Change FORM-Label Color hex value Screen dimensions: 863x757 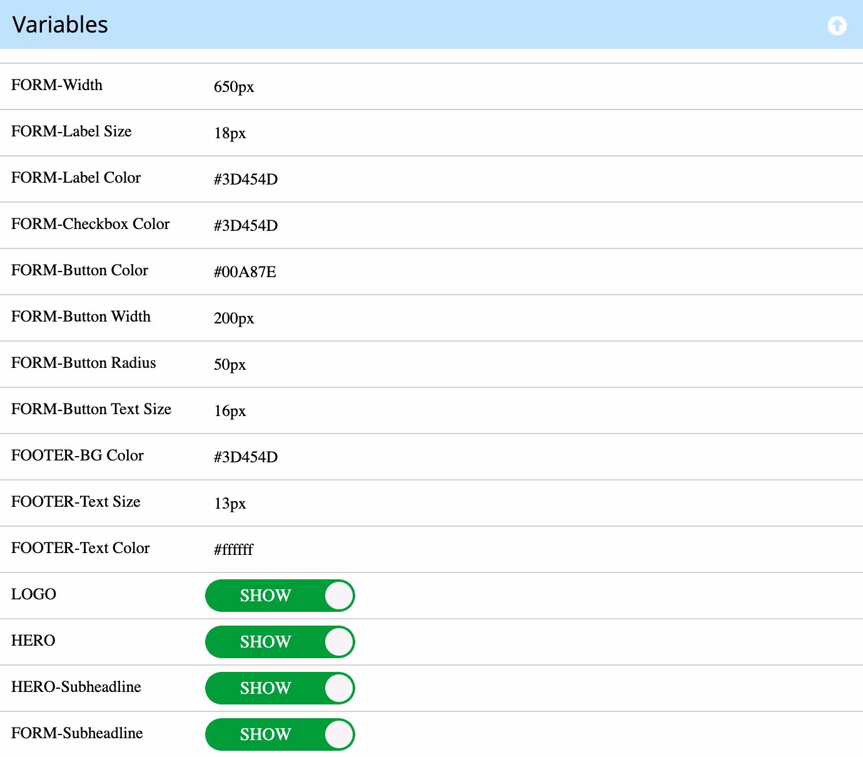coord(246,180)
